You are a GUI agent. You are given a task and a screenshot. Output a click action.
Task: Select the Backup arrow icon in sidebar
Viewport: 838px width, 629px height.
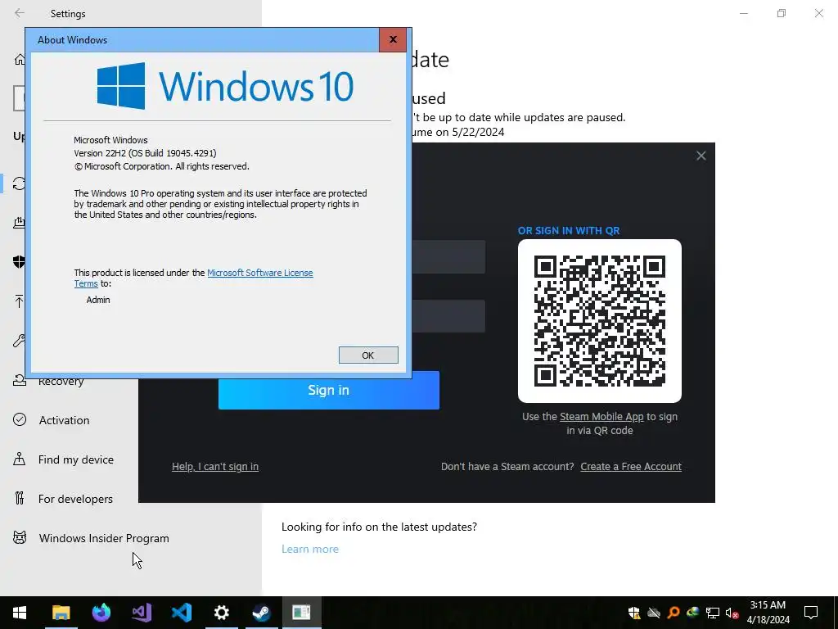20,301
